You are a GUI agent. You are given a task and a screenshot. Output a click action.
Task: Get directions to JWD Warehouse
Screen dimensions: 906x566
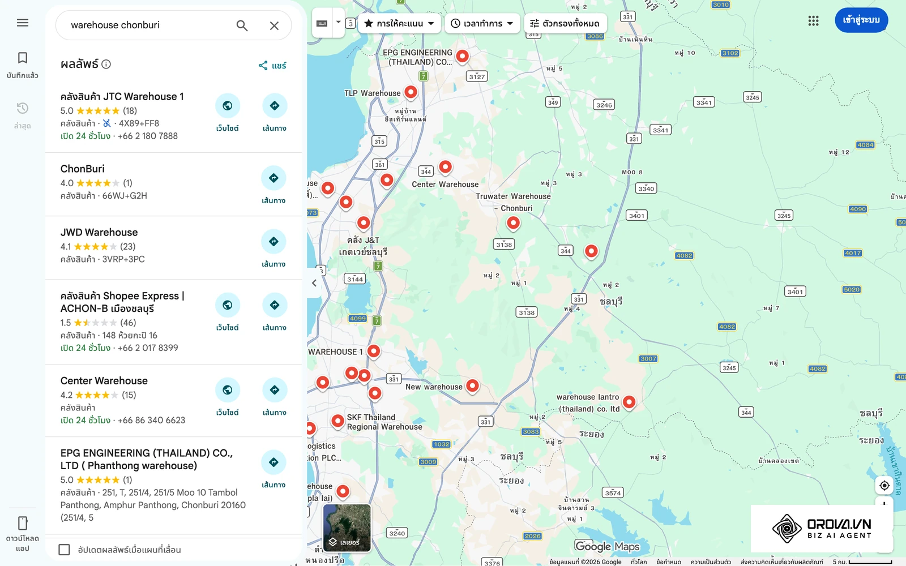coord(273,250)
